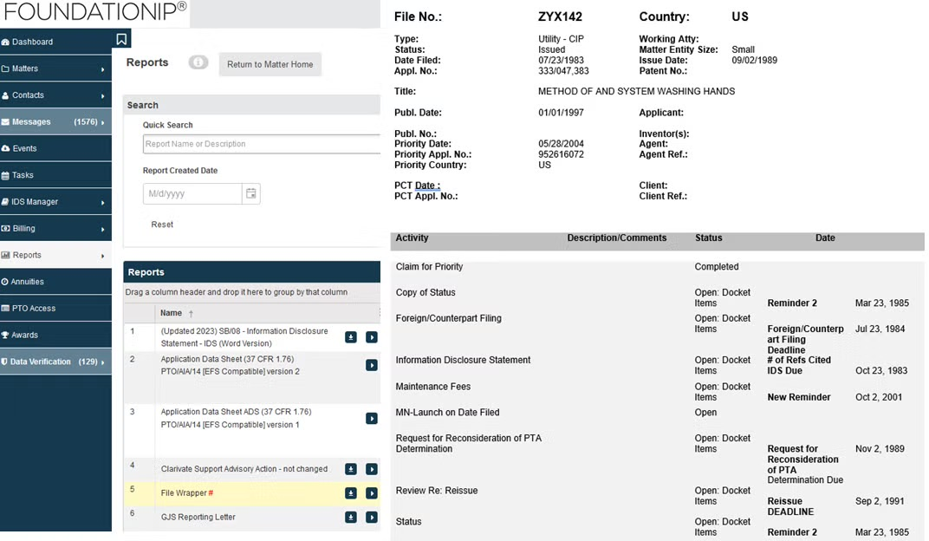Focus the Quick Search report name field
The width and height of the screenshot is (929, 541).
pos(262,144)
